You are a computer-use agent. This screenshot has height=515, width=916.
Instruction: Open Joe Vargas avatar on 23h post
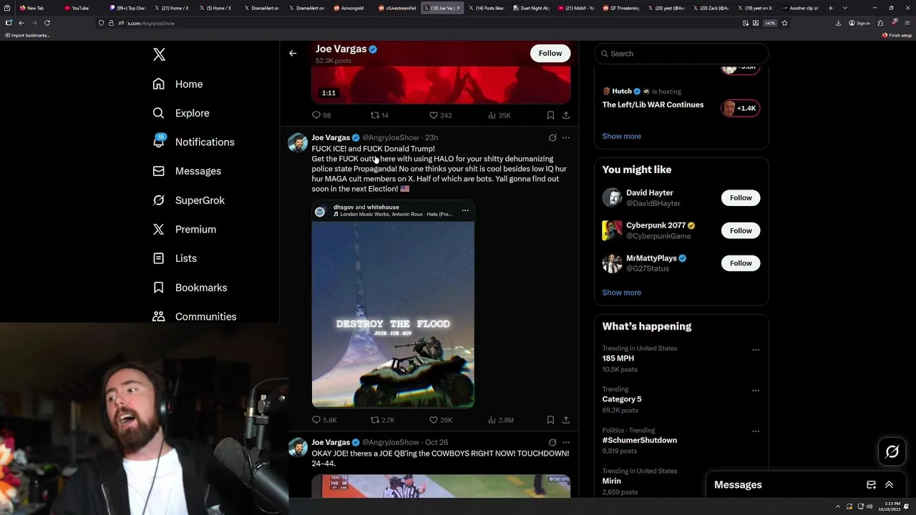(x=298, y=142)
